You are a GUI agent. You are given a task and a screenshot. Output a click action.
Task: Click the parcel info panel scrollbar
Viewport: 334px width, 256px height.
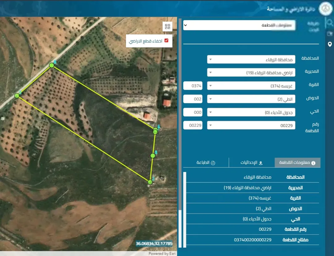pyautogui.click(x=185, y=210)
